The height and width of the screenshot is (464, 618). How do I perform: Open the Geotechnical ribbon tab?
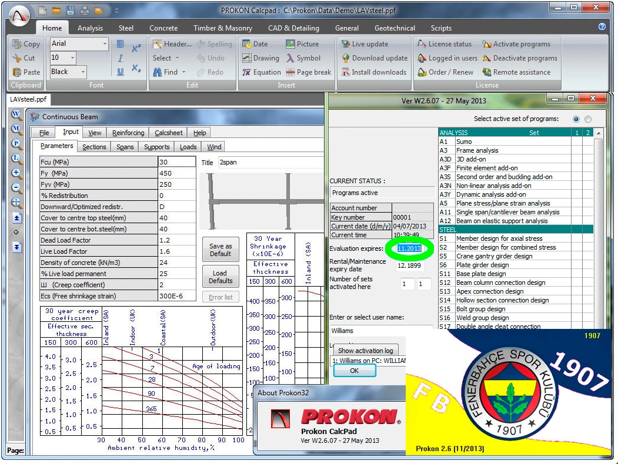pyautogui.click(x=395, y=28)
